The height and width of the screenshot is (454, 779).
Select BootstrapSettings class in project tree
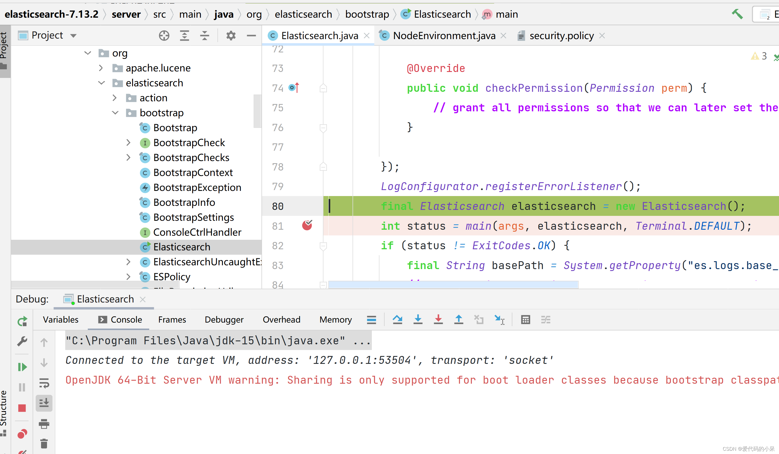193,217
